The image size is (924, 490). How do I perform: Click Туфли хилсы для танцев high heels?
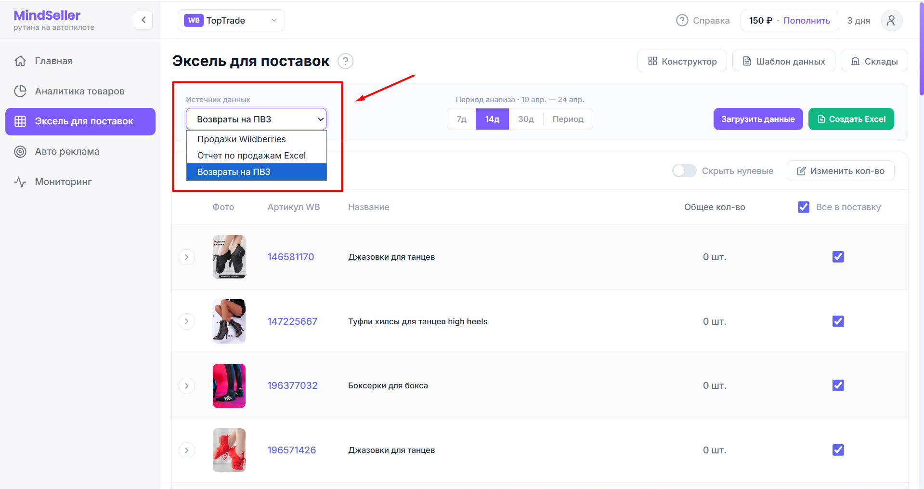pyautogui.click(x=418, y=321)
